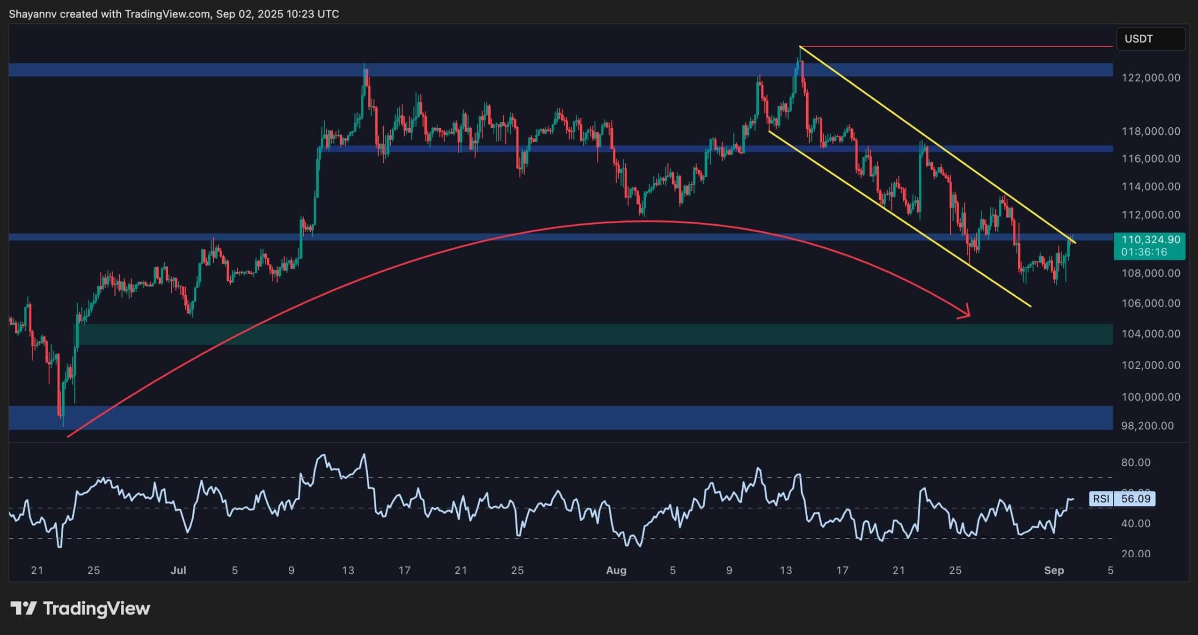Click the RSI value 56.09 tag
Image resolution: width=1198 pixels, height=635 pixels.
coord(1135,498)
